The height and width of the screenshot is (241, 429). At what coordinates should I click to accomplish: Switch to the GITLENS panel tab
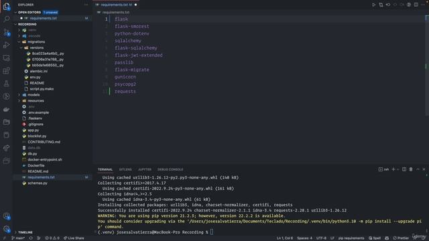125,169
